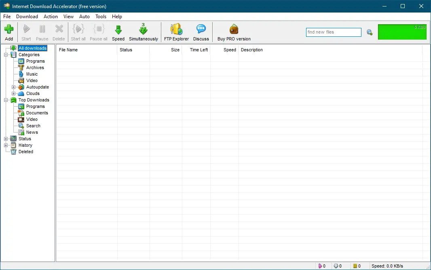Click the Start all downloads button
The width and height of the screenshot is (431, 270).
coord(78,32)
